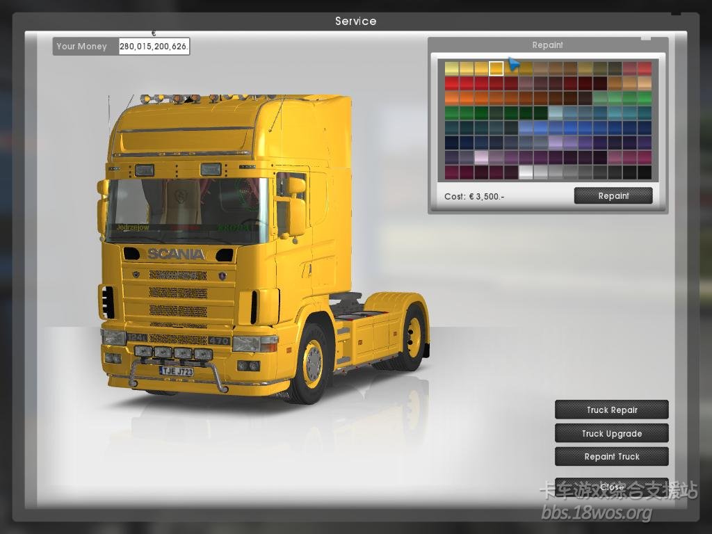Viewport: 712px width, 534px height.
Task: Select the bright green swatch ending third row
Action: 645,98
